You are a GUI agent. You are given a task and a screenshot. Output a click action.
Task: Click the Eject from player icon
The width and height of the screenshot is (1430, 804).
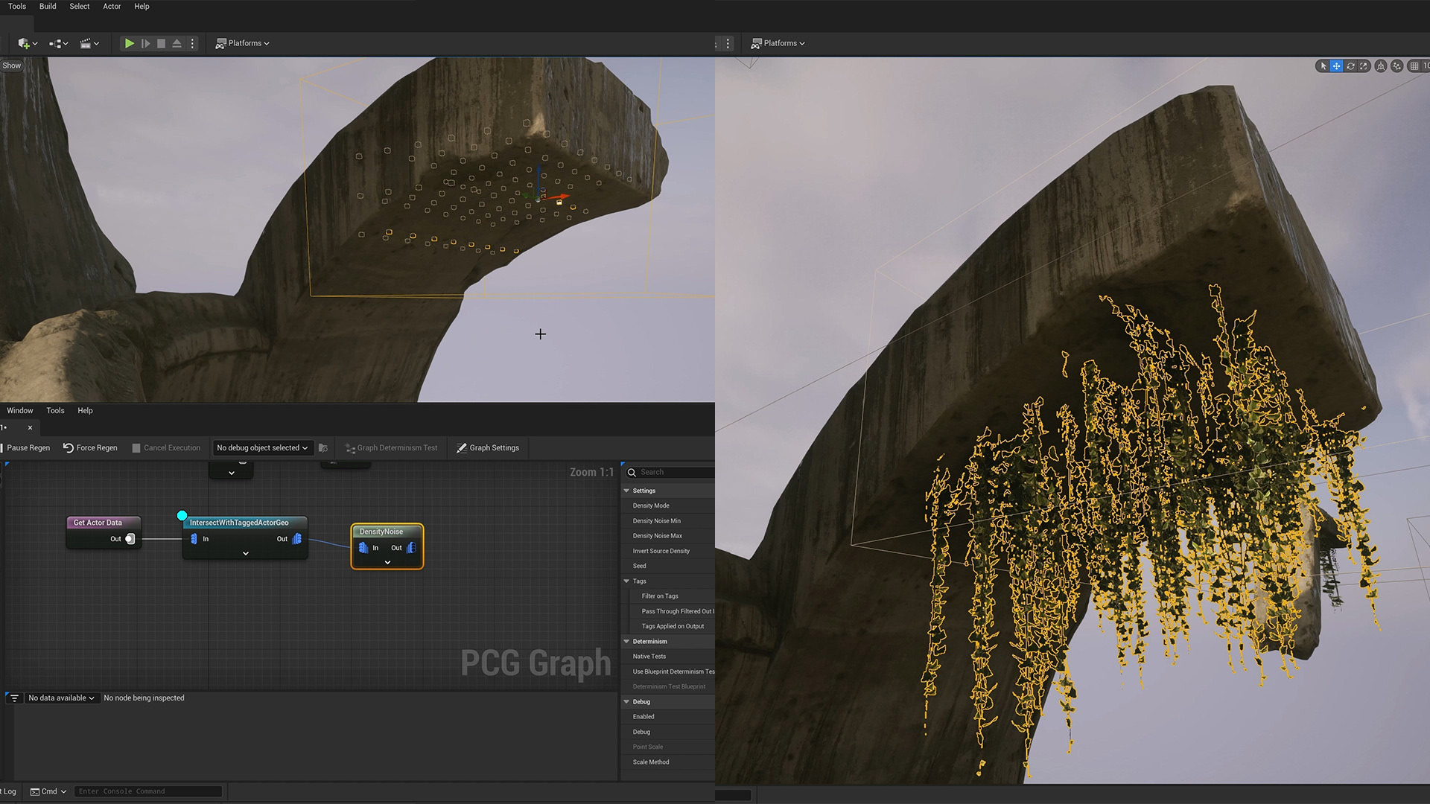177,44
